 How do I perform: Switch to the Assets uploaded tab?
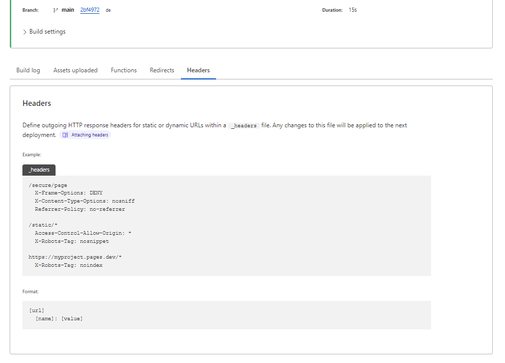tap(75, 70)
